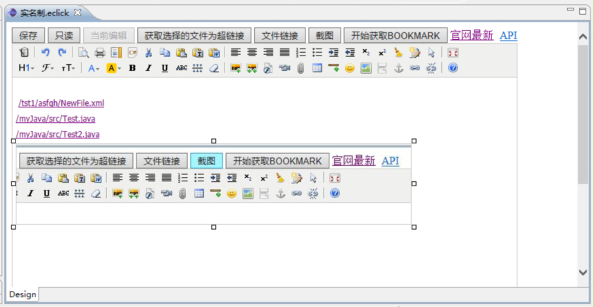
Task: Open the /tst1/asfgh/NewFile.xml link
Action: tap(61, 103)
